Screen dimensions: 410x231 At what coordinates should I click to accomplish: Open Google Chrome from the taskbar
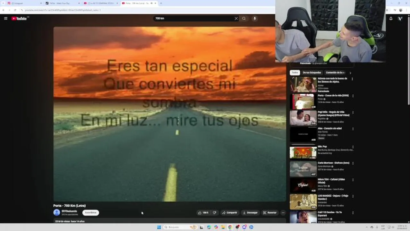tap(230, 227)
